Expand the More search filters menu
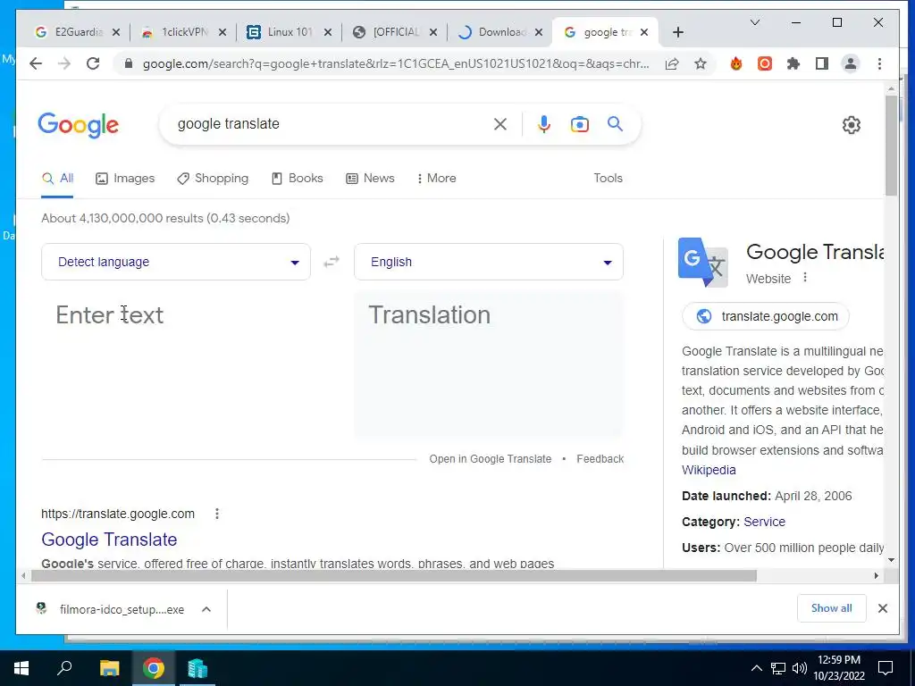 pos(436,179)
